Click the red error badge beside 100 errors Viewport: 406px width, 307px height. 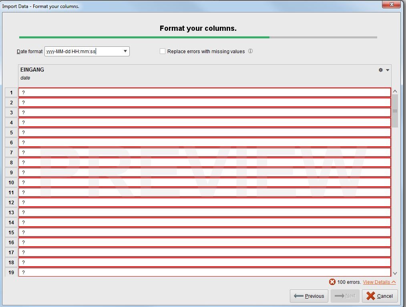332,282
